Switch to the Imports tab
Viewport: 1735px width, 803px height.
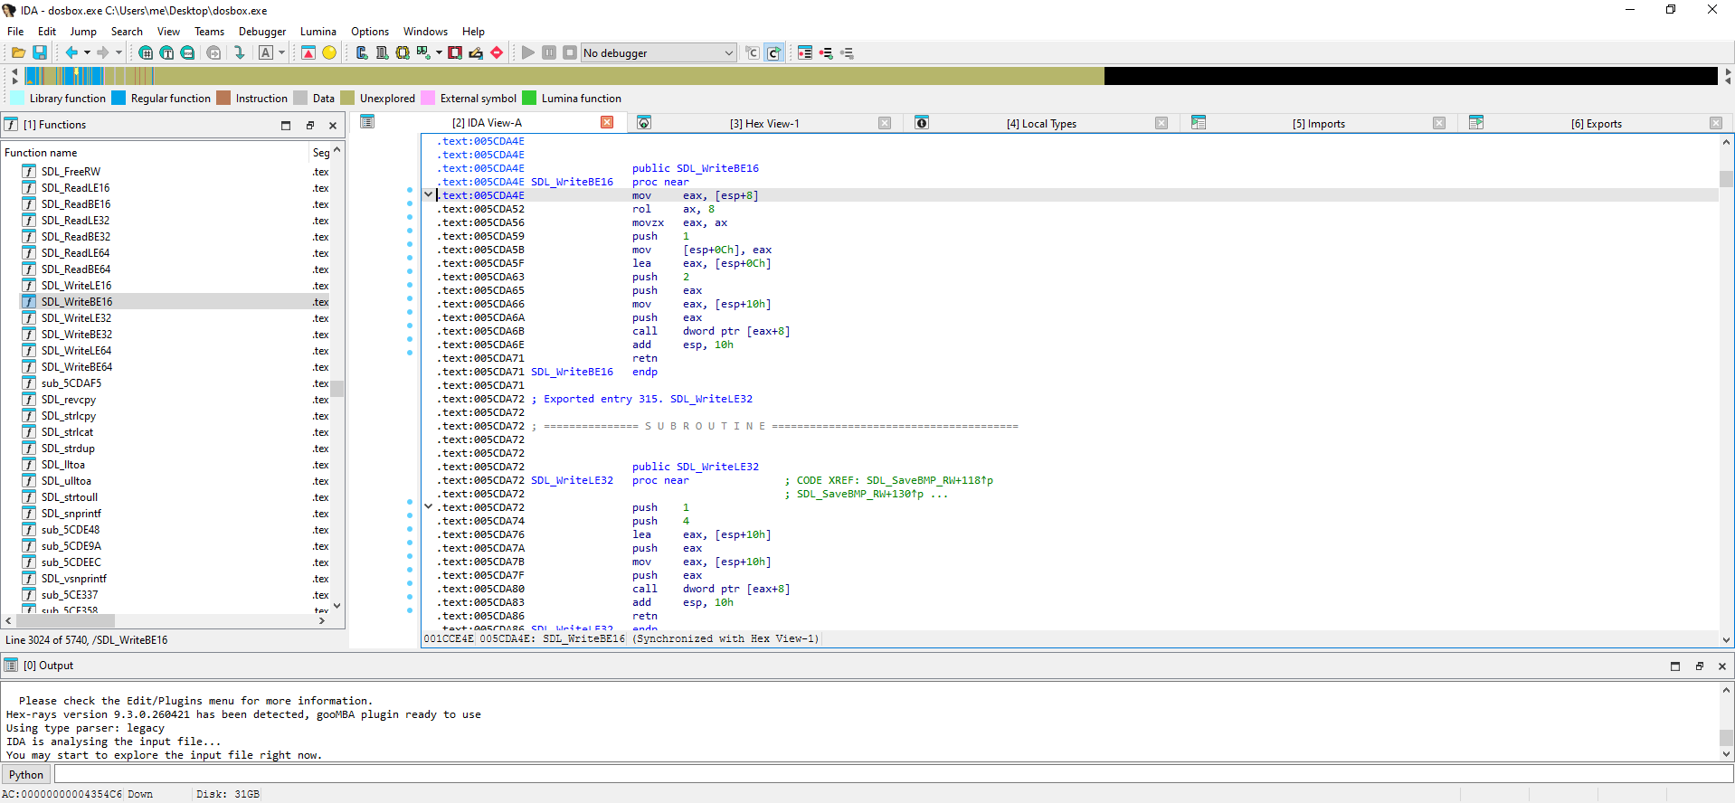1318,123
